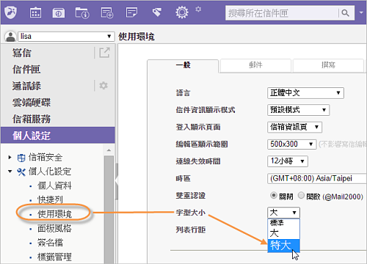Screen dimensions: 367x264
Task: Open 信件資訊顯示模式 dropdown showing 預設模式
Action: 299,110
